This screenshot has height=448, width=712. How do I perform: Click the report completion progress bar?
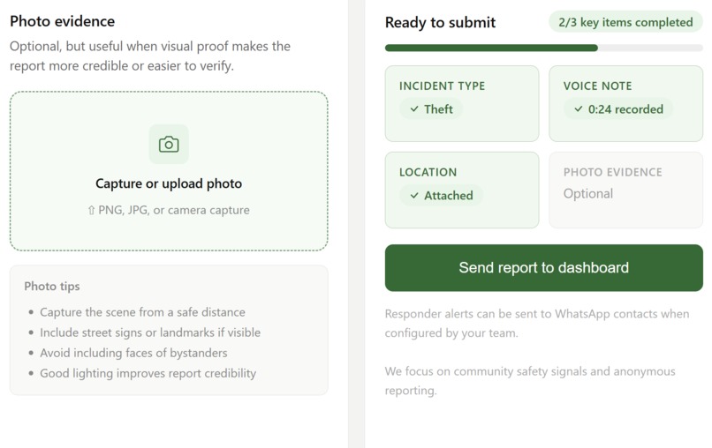click(x=543, y=48)
